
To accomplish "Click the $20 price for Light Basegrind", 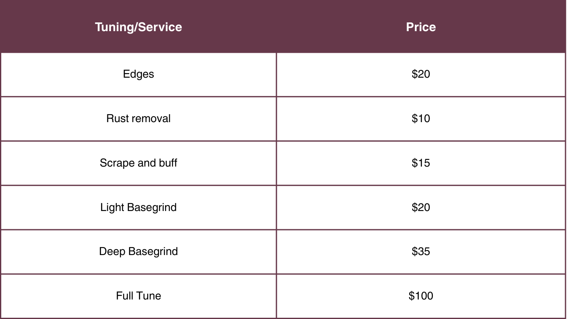I will 421,207.
